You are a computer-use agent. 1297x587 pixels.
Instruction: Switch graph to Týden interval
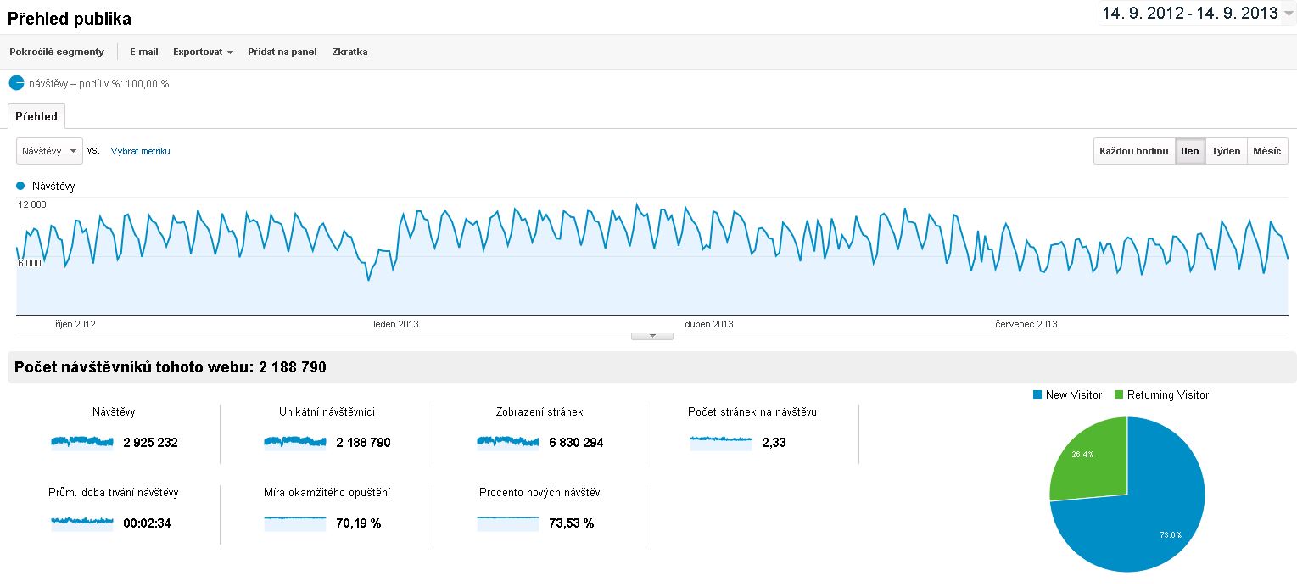tap(1226, 151)
